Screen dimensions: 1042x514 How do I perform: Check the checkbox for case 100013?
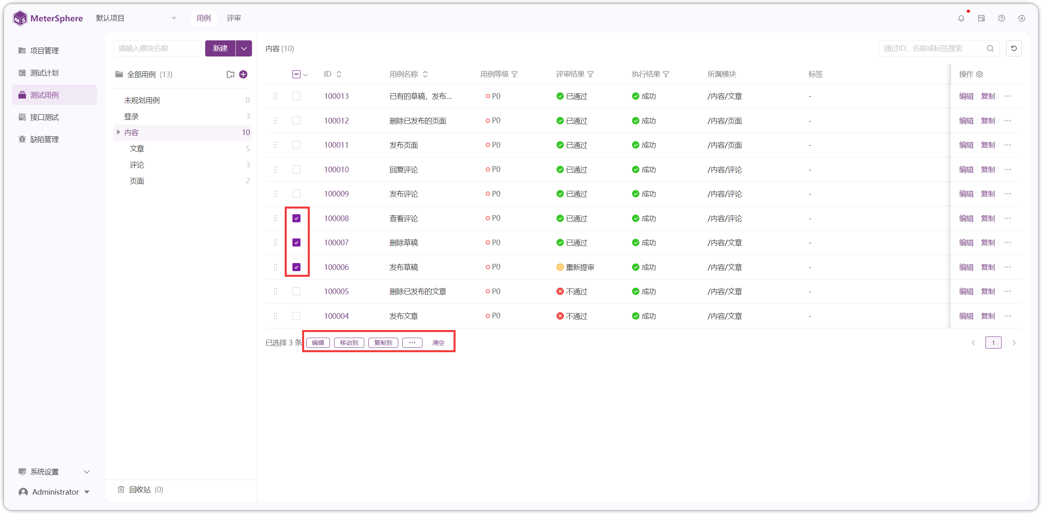[296, 96]
